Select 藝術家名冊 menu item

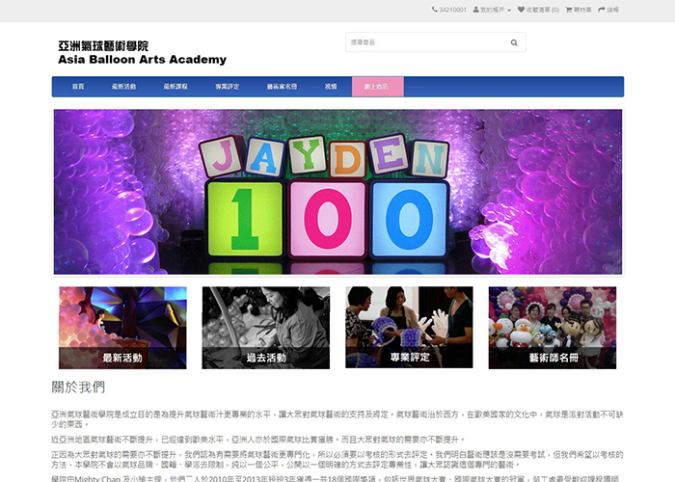click(282, 87)
